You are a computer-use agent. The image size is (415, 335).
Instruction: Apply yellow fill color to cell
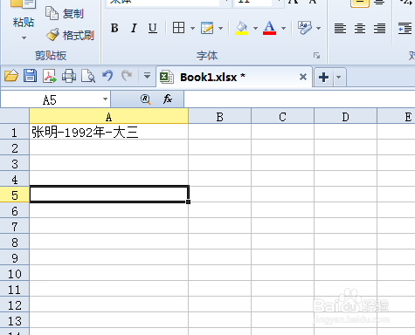[241, 28]
